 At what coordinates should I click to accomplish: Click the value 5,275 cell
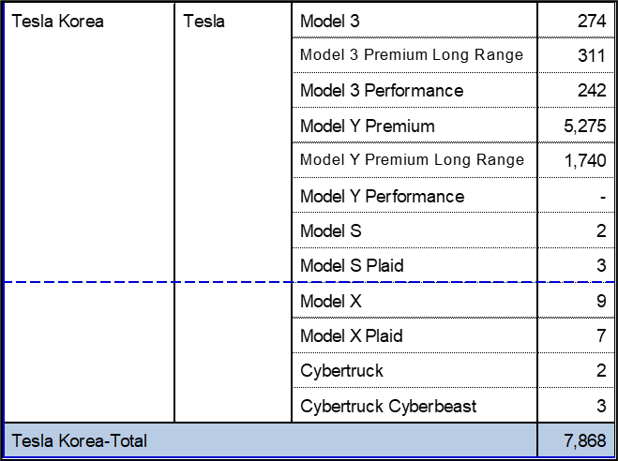[576, 126]
